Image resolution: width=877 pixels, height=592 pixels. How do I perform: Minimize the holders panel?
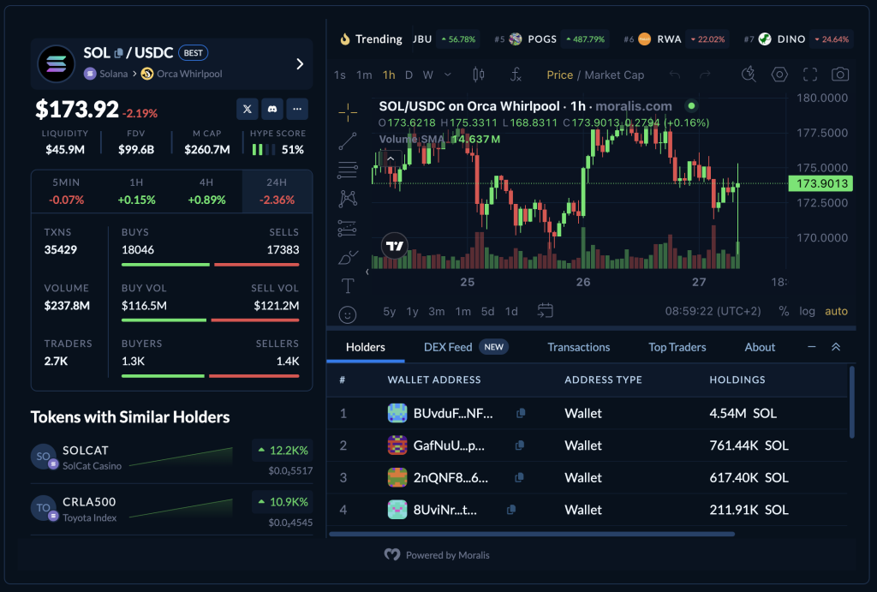click(812, 347)
